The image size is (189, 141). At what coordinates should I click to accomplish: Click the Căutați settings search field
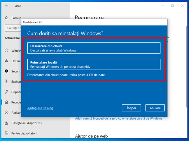pyautogui.click(x=13, y=28)
